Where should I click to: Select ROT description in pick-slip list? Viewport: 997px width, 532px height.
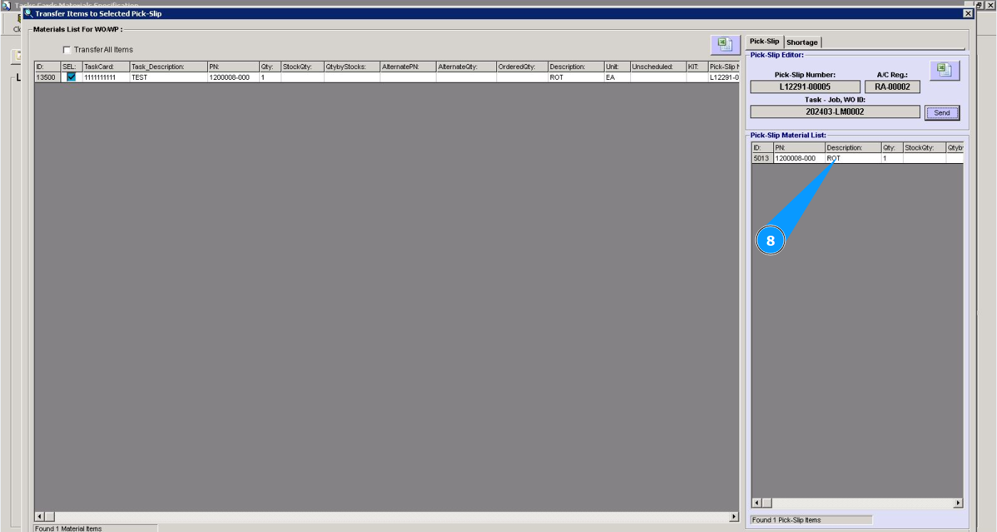click(x=853, y=158)
